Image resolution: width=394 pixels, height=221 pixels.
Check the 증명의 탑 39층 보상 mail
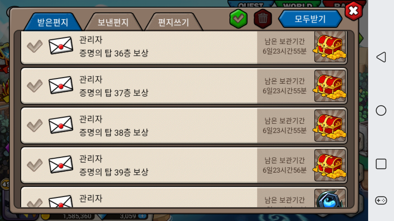tap(35, 165)
